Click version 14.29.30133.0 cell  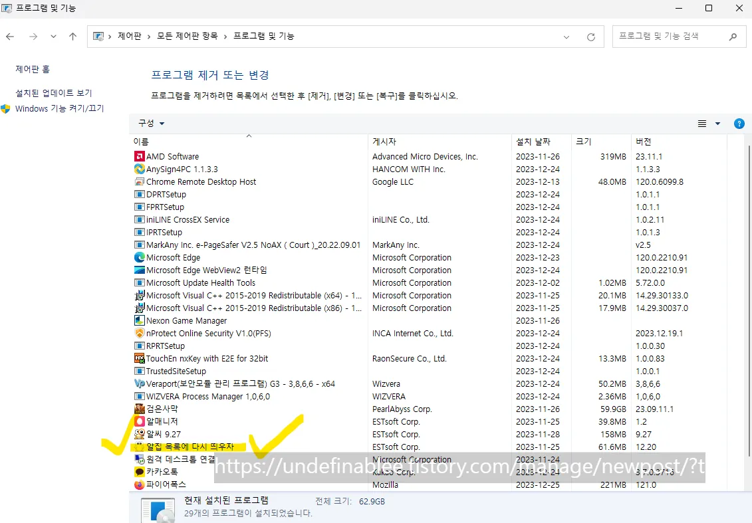(x=662, y=295)
